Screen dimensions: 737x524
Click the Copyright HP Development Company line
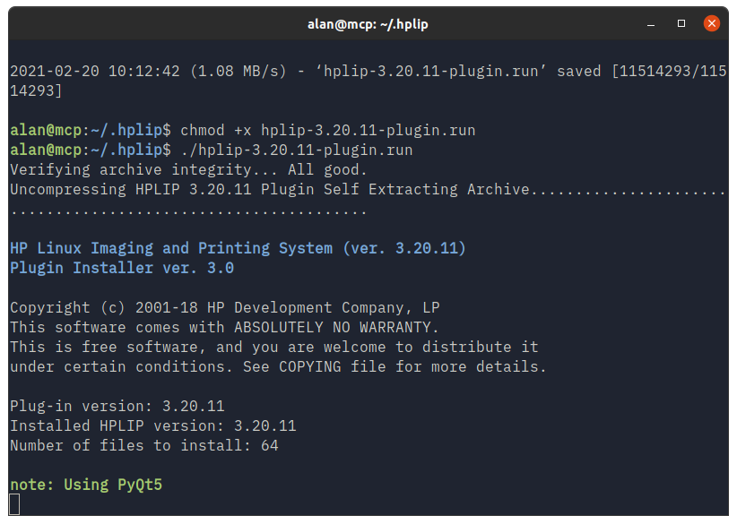point(225,307)
